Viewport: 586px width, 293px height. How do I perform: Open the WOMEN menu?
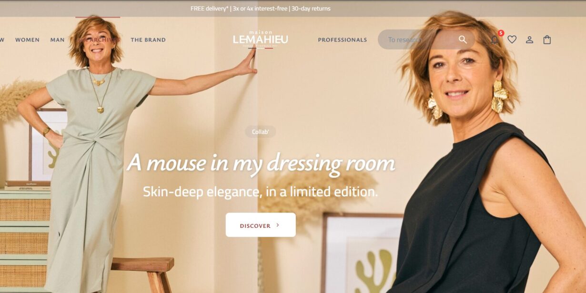point(27,40)
